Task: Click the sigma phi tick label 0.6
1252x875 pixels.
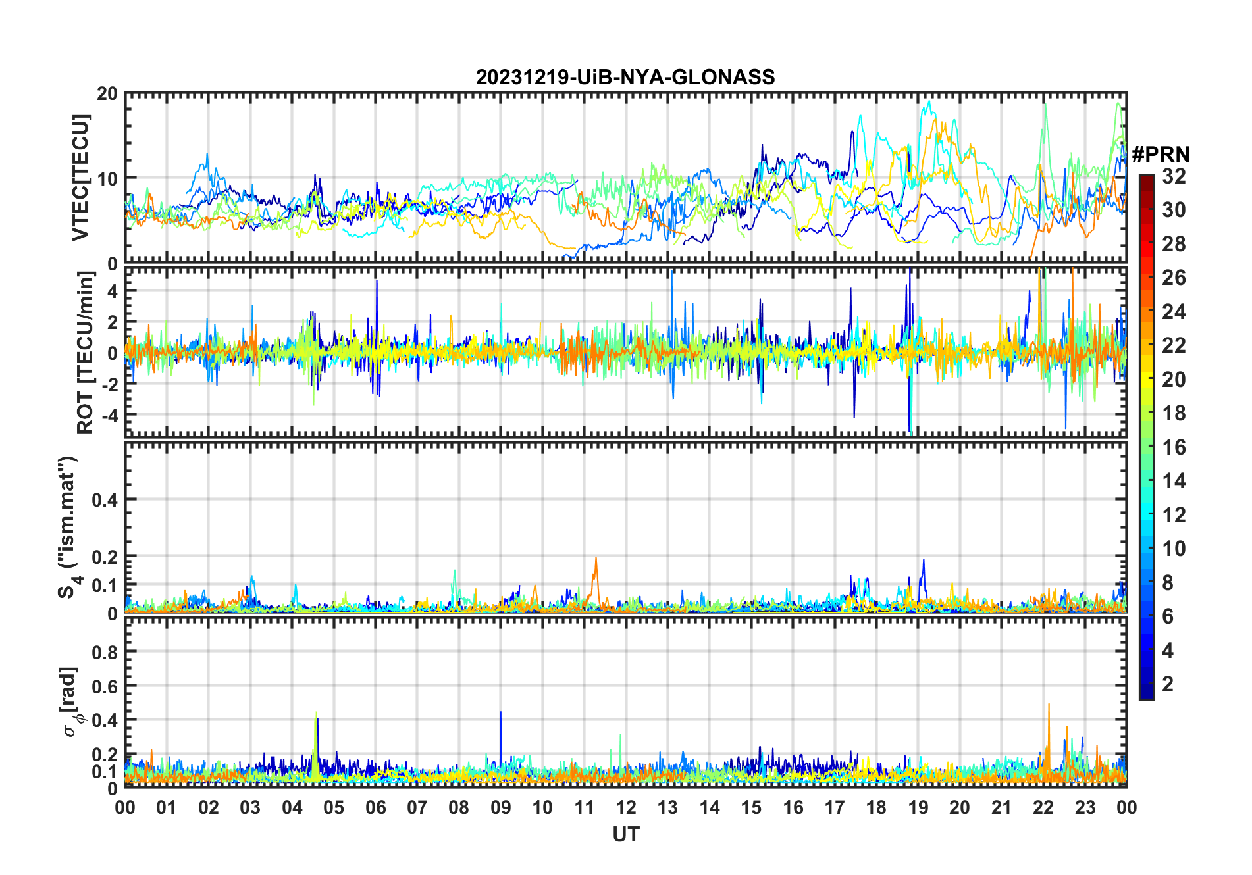Action: coord(105,686)
